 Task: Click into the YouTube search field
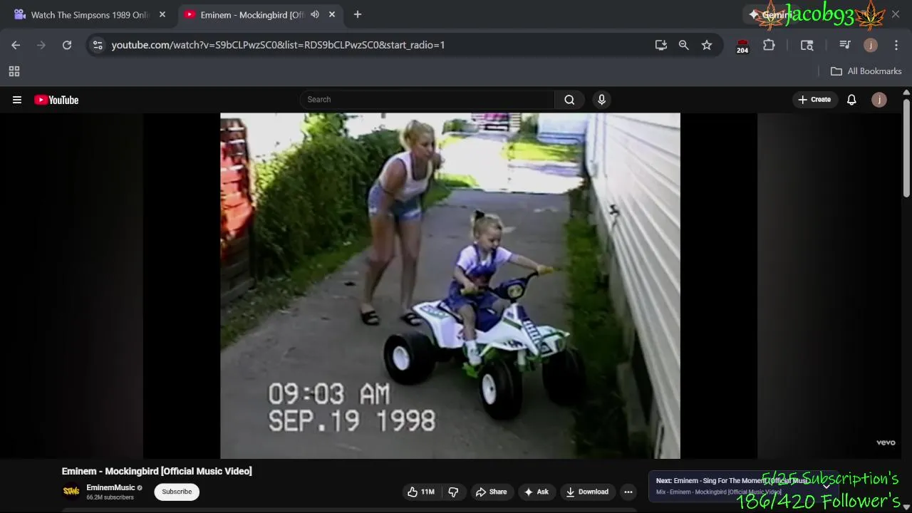pos(427,100)
